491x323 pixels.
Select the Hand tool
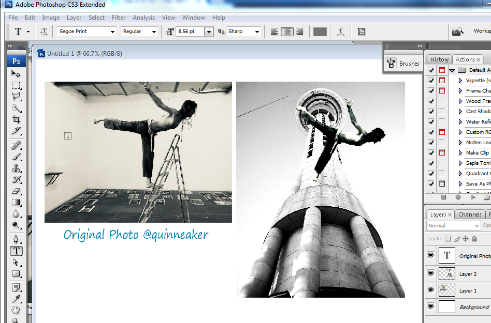click(x=16, y=310)
